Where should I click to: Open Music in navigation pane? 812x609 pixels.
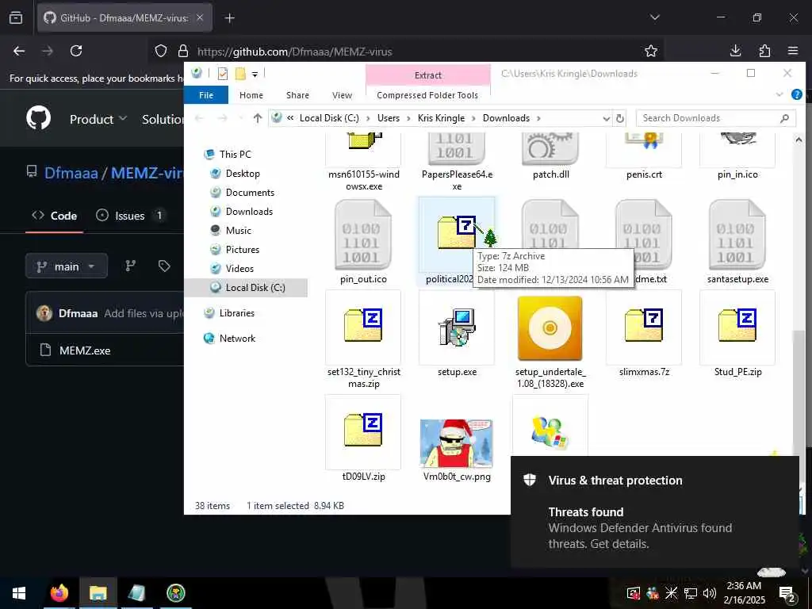click(238, 231)
